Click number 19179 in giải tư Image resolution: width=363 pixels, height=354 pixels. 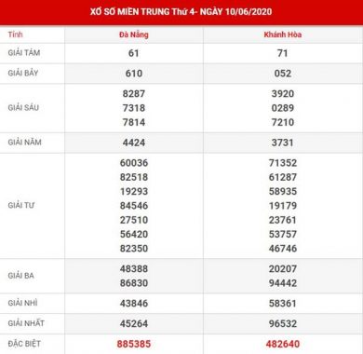coord(283,206)
